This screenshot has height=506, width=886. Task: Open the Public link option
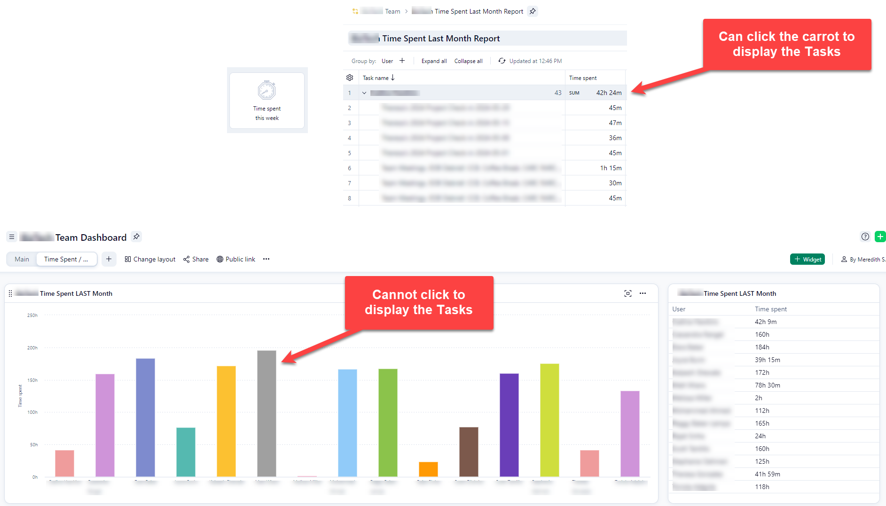[236, 259]
